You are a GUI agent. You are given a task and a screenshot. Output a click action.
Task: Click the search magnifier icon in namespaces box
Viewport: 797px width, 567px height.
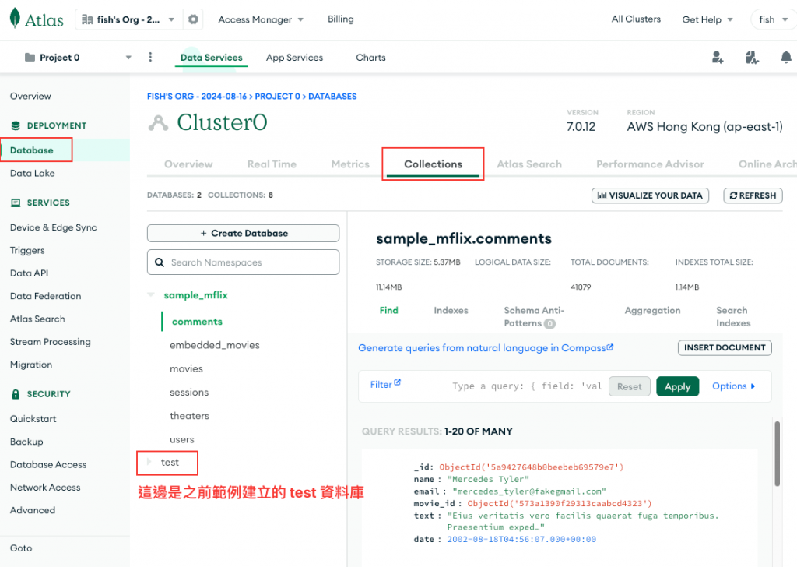pyautogui.click(x=160, y=262)
